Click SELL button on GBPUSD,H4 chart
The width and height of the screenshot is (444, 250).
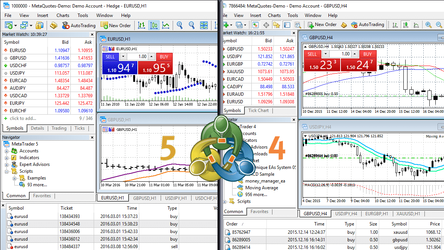pyautogui.click(x=312, y=54)
